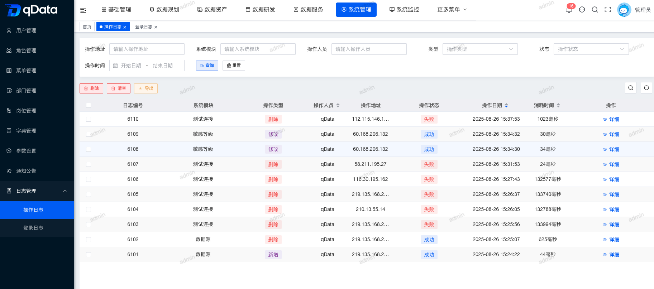The height and width of the screenshot is (289, 654).
Task: Open 登录日志 in sidebar submenu
Action: click(37, 228)
